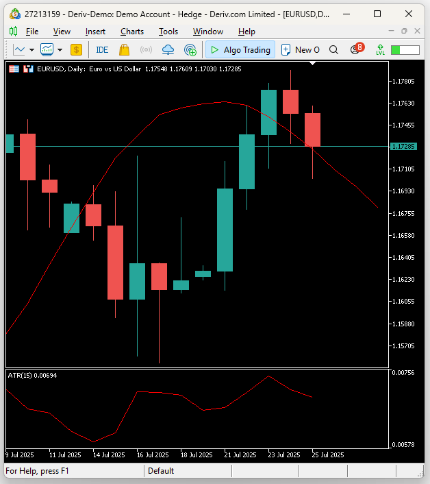Click the ATR(15) 0.00694 indicator label

point(32,376)
